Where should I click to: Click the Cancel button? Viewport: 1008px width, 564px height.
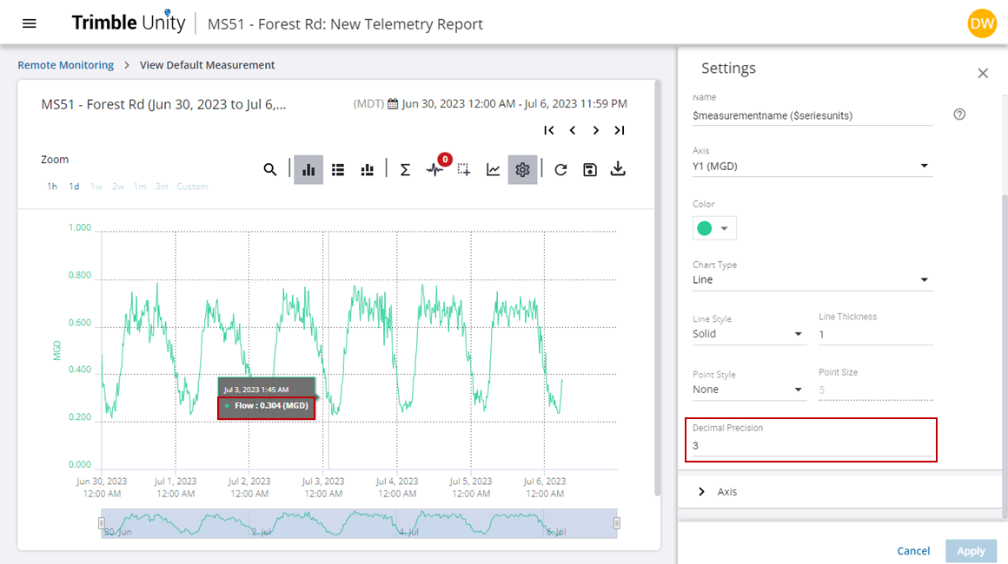[x=913, y=551]
